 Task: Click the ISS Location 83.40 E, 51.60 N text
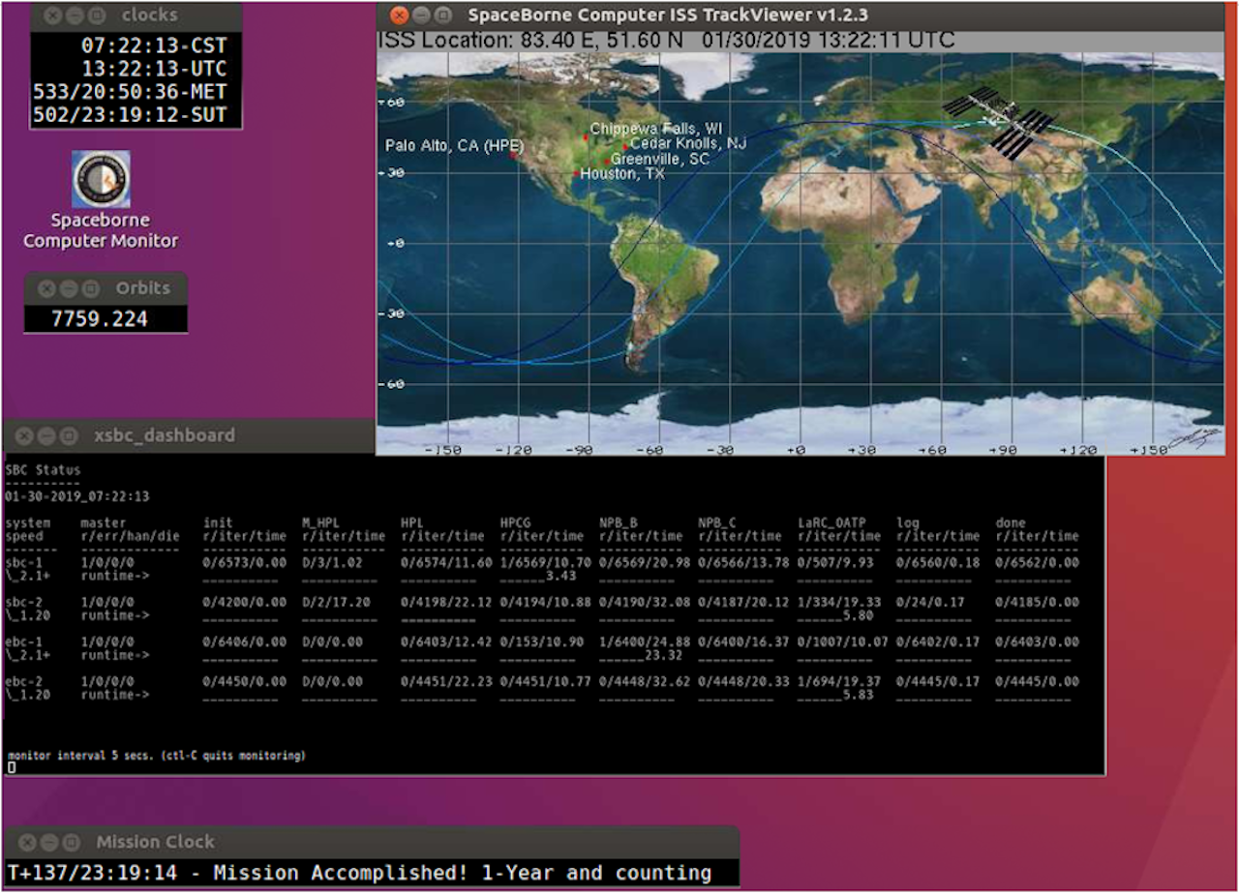(x=532, y=41)
